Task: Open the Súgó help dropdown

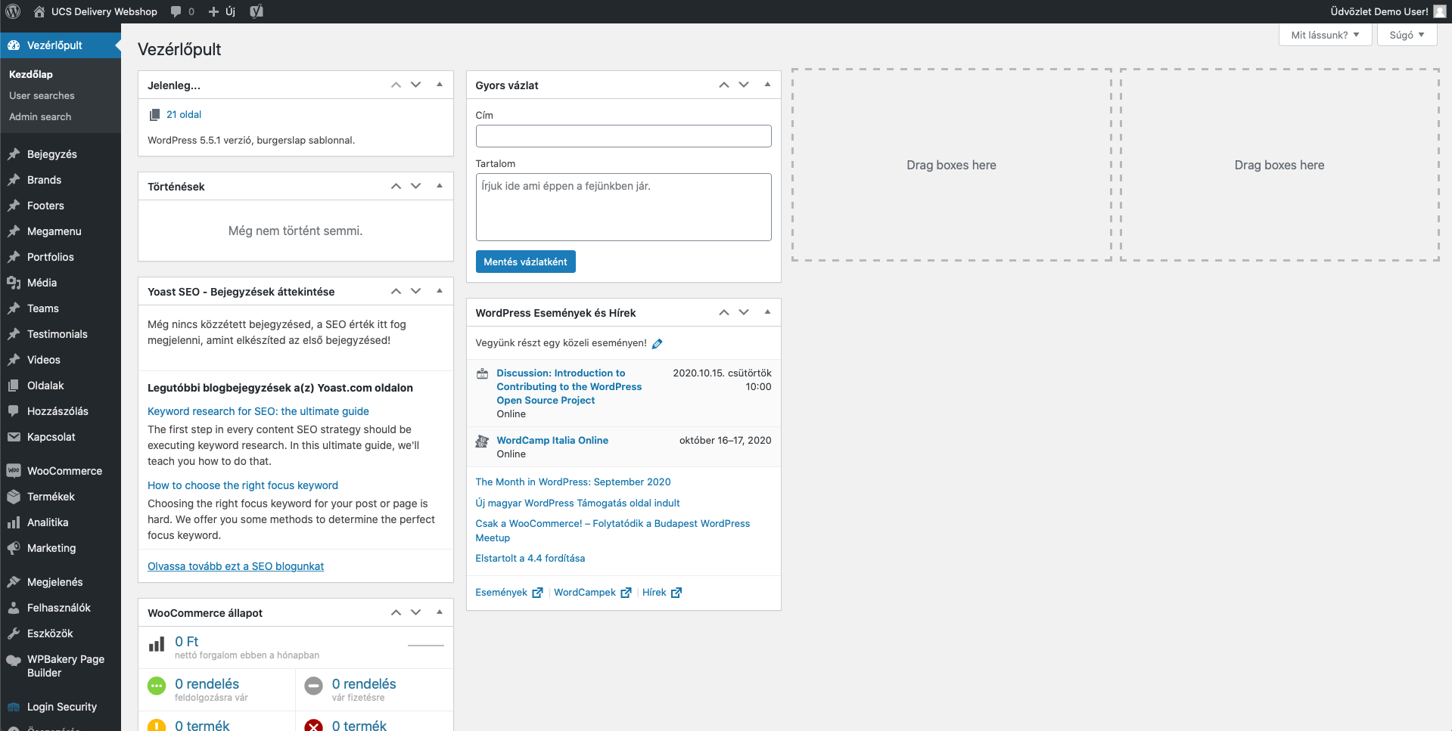Action: [1407, 35]
